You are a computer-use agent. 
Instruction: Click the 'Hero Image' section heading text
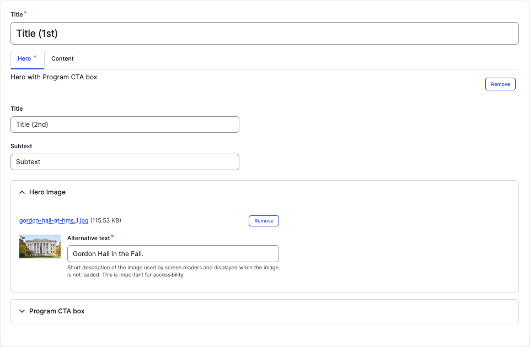pyautogui.click(x=47, y=192)
